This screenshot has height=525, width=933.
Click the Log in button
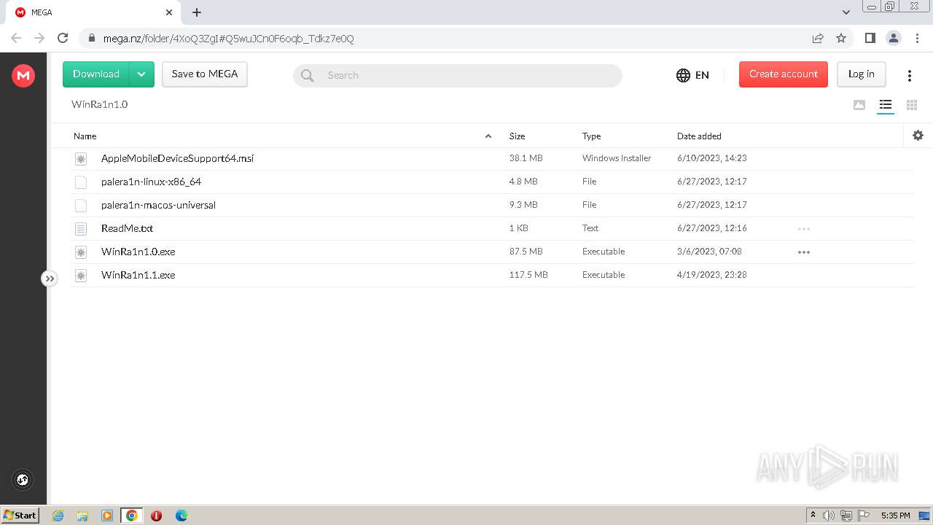coord(862,74)
